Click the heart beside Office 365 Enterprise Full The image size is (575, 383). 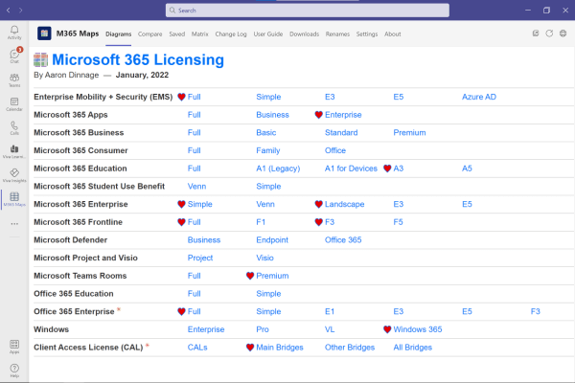pyautogui.click(x=181, y=311)
